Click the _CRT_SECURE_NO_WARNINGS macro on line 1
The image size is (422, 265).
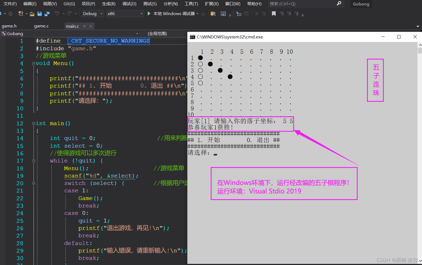coord(109,41)
